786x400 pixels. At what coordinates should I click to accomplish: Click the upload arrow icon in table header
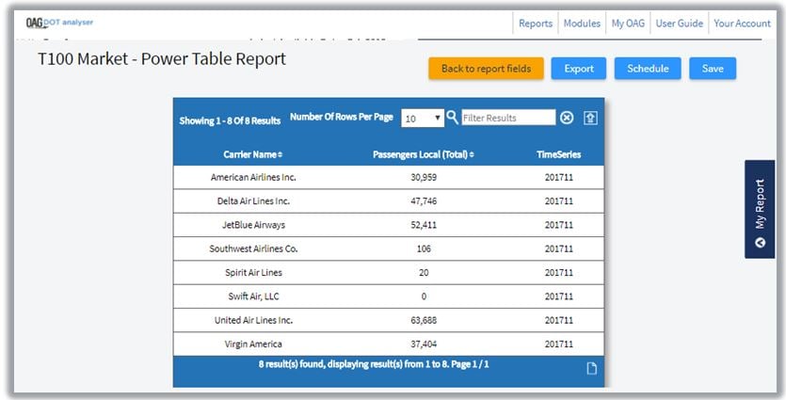click(x=590, y=118)
